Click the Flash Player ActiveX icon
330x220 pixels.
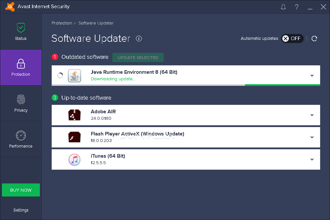coord(74,137)
